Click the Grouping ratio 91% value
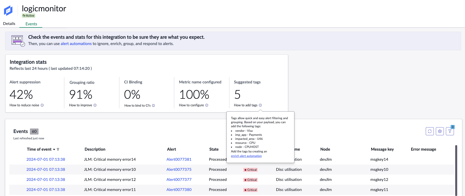This screenshot has width=465, height=196. point(81,95)
